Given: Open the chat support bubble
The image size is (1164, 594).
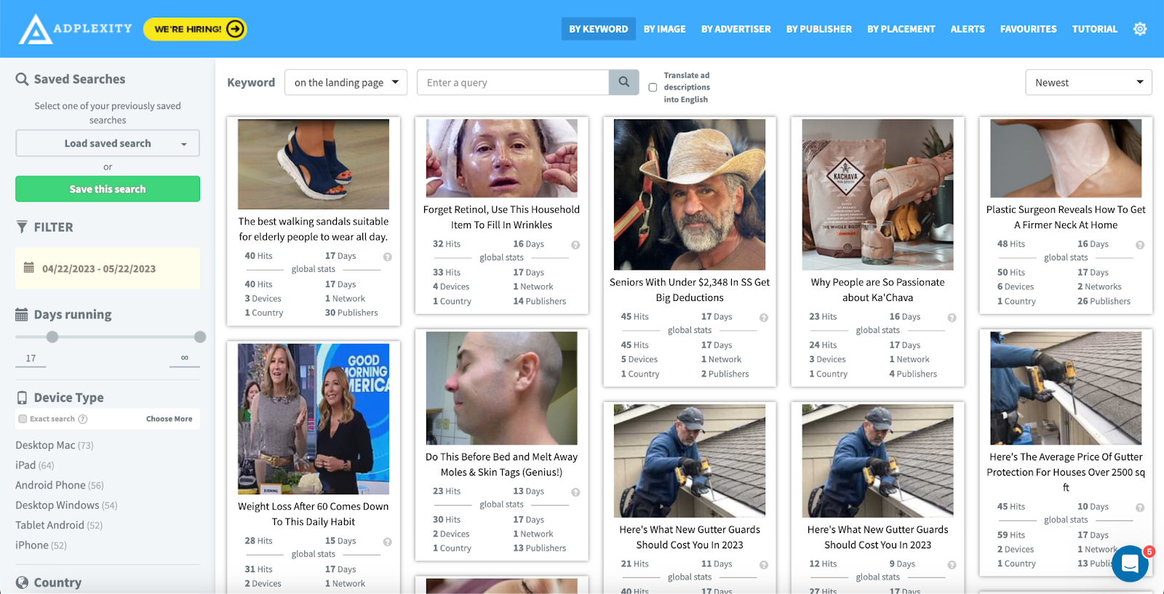Looking at the screenshot, I should click(1130, 563).
